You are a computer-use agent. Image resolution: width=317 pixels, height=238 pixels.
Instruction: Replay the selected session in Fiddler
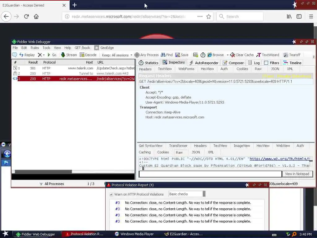27,55
